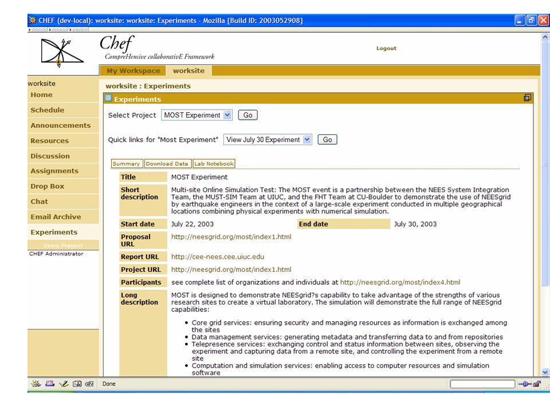Screen dimensions: 550x413
Task: Click the Mozilla window title bar icon
Action: (33, 21)
